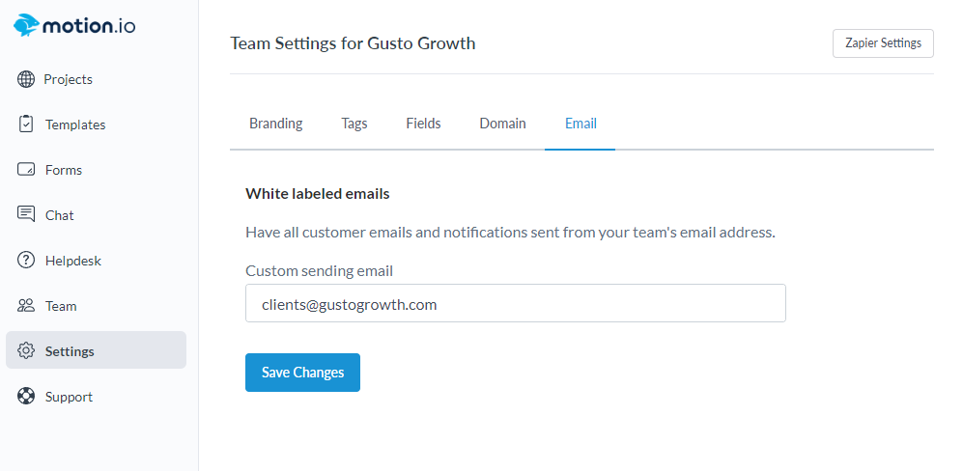The width and height of the screenshot is (963, 471).
Task: Go to the Fields tab
Action: (423, 124)
